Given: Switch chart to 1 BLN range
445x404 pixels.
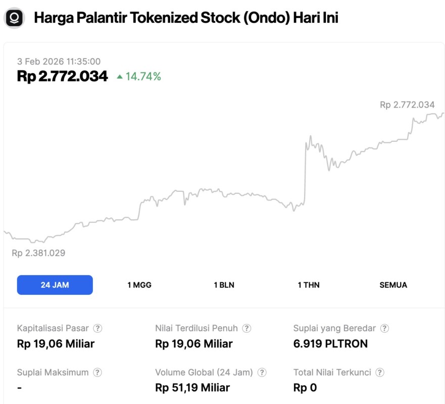Looking at the screenshot, I should click(x=224, y=285).
